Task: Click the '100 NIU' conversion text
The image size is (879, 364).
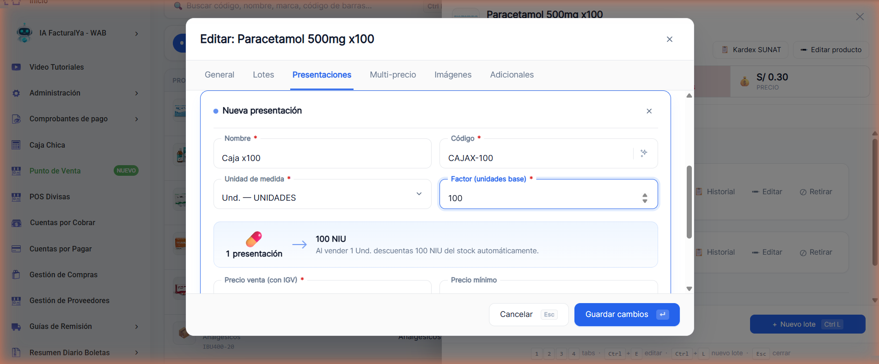Action: (331, 239)
